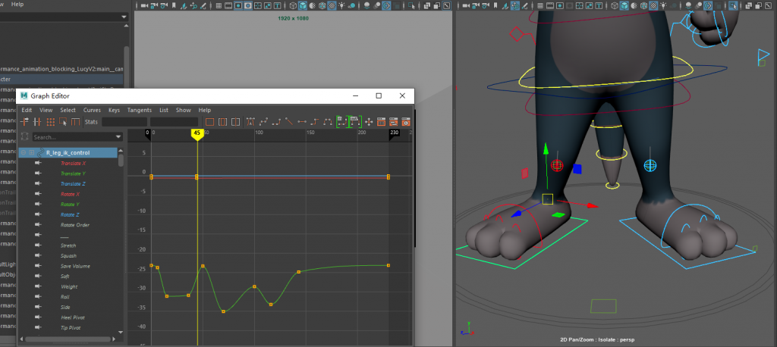Image resolution: width=777 pixels, height=347 pixels.
Task: Click the channel list vertical scrollbar thumb
Action: (x=121, y=161)
